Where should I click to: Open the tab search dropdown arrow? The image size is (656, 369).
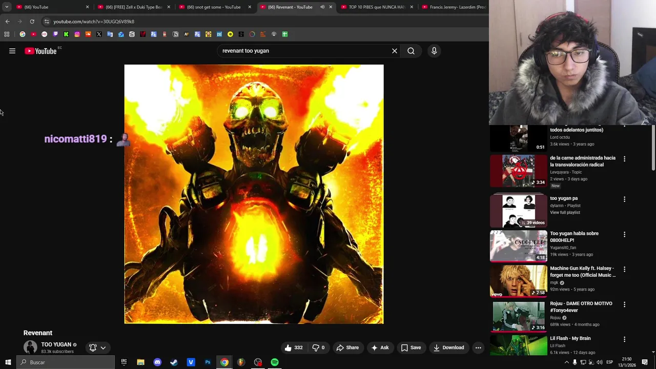7,7
